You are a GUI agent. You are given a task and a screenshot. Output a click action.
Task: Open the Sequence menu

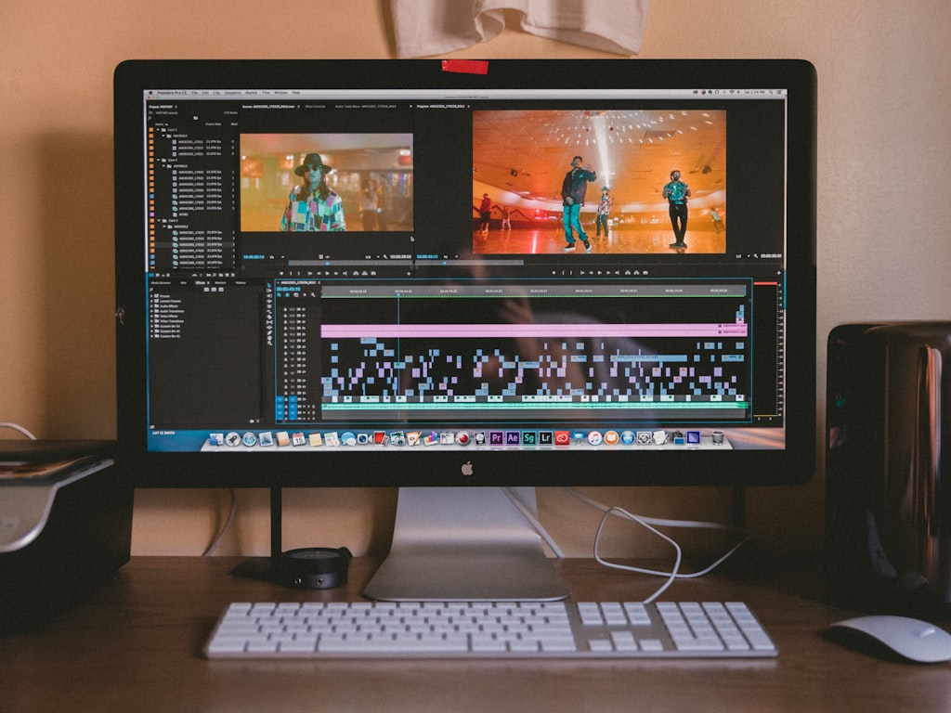pos(233,93)
